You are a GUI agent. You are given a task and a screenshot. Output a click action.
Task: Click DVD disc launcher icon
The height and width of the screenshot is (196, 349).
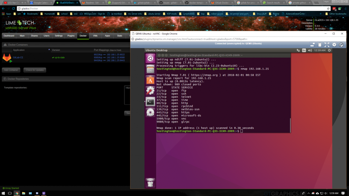[150, 112]
